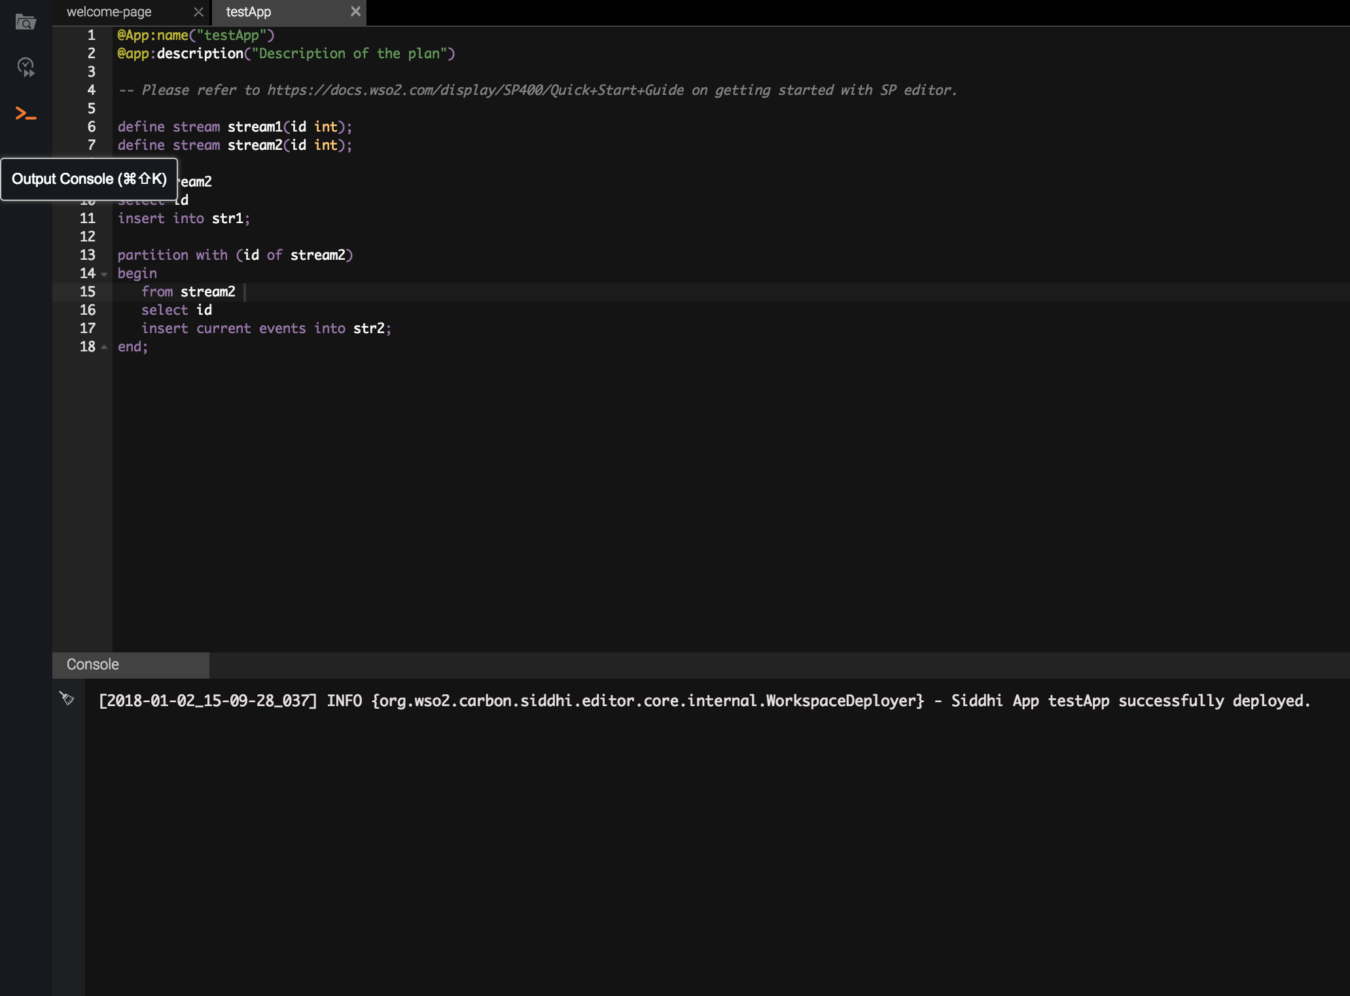The width and height of the screenshot is (1350, 996).
Task: Open the Console panel tab
Action: 131,664
